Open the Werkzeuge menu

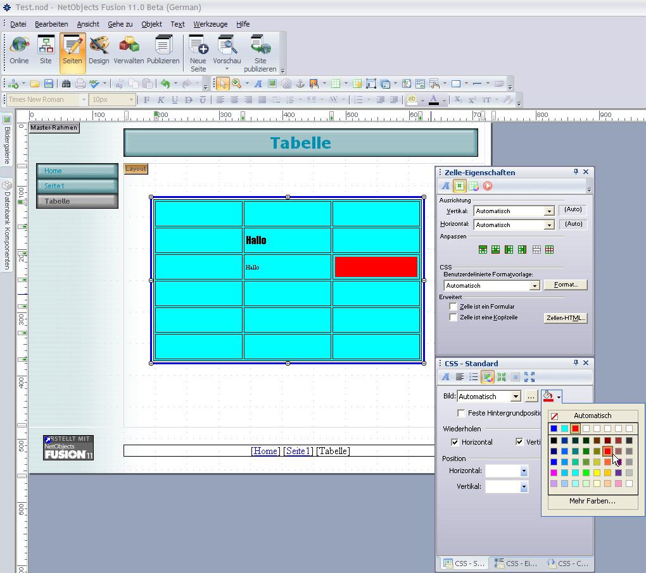[x=210, y=24]
